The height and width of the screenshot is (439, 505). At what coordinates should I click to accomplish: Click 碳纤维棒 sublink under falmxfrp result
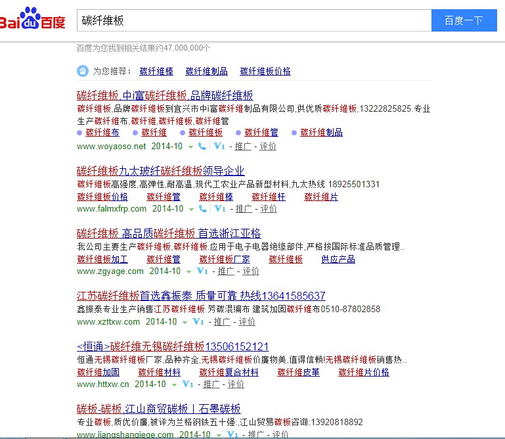point(216,196)
